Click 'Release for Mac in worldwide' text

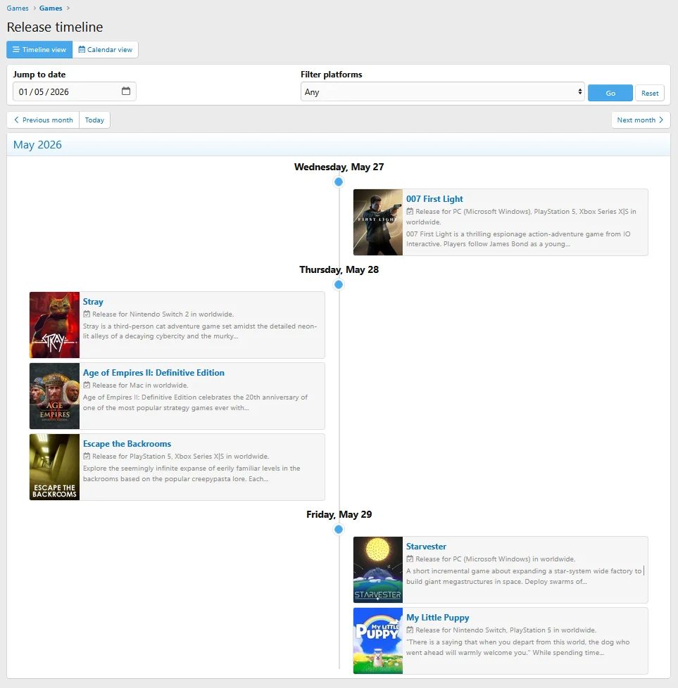coord(140,386)
